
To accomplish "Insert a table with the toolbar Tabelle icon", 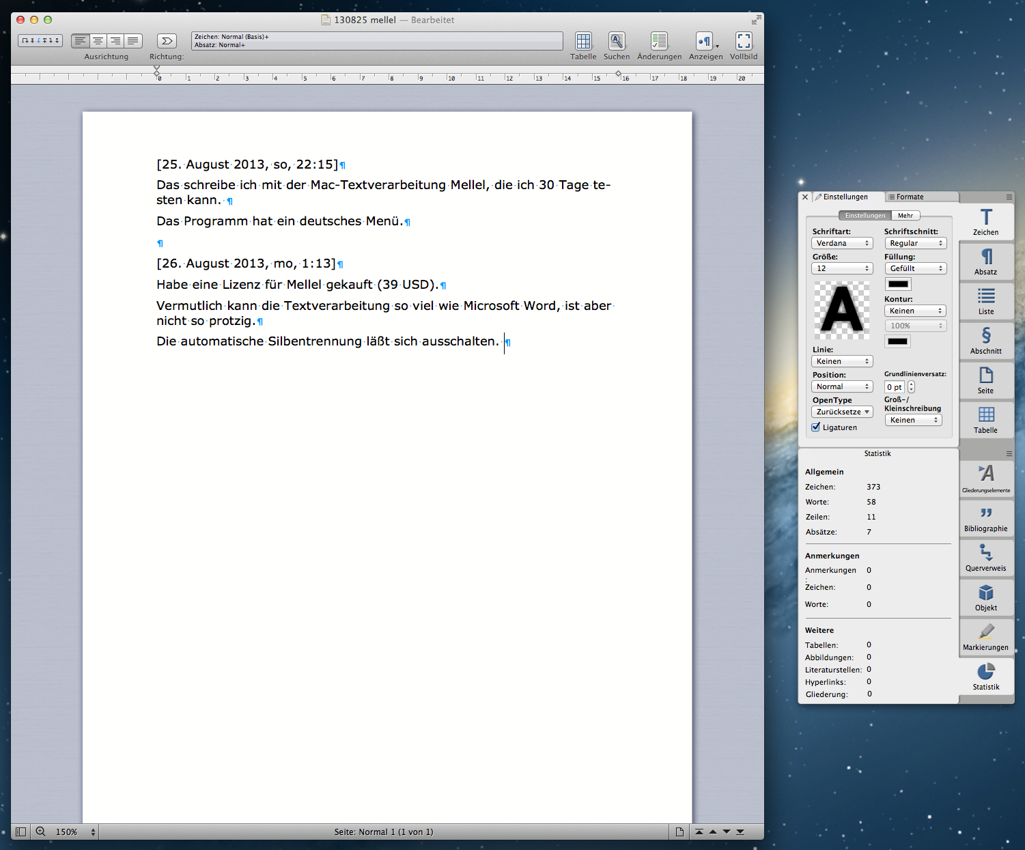I will click(x=583, y=41).
